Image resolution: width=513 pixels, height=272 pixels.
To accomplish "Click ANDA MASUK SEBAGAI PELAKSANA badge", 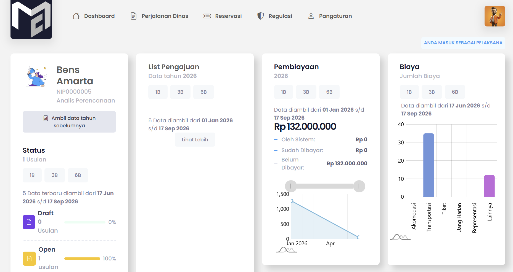I will coord(463,43).
